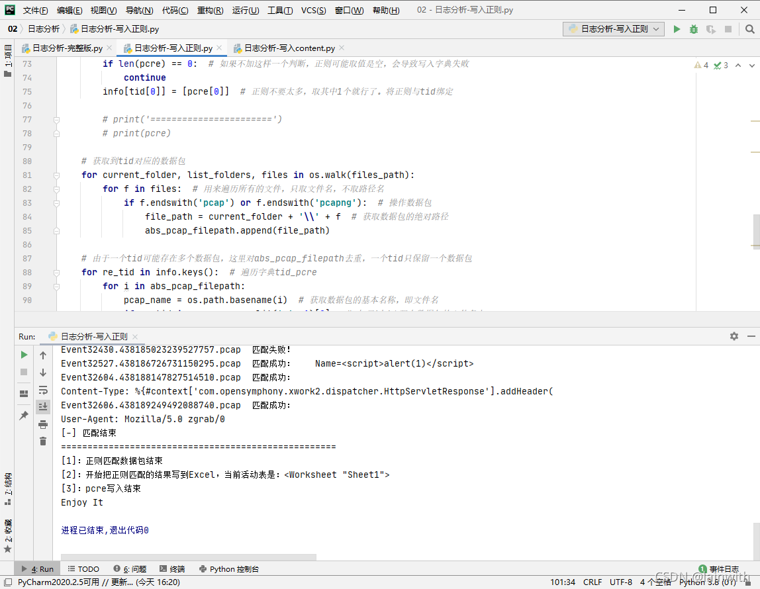Collapse for i loop at line 89
Viewport: 760px width, 589px height.
coord(57,287)
